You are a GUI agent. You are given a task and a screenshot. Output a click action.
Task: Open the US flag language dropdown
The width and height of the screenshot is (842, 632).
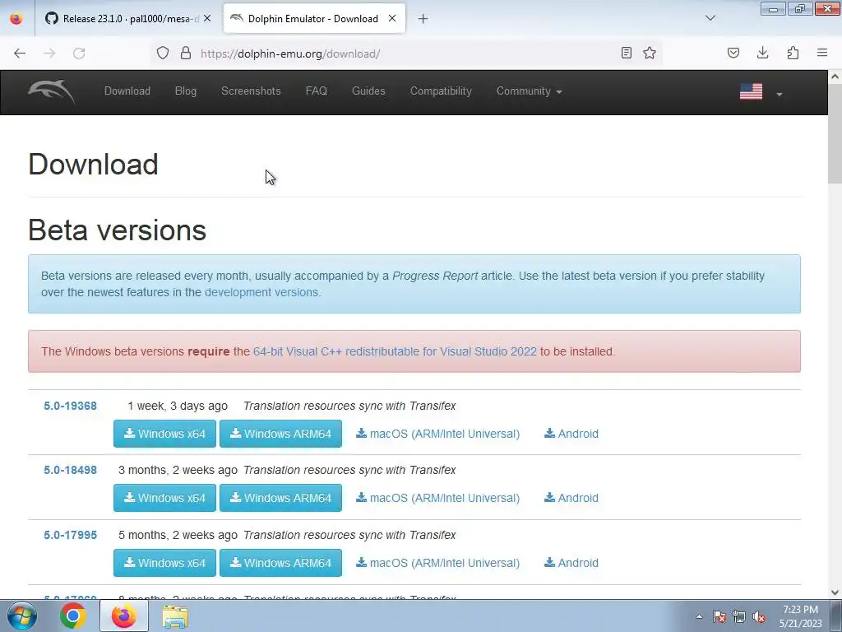pos(761,92)
